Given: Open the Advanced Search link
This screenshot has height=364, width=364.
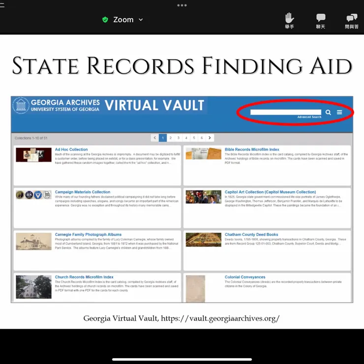Looking at the screenshot, I should coord(309,117).
